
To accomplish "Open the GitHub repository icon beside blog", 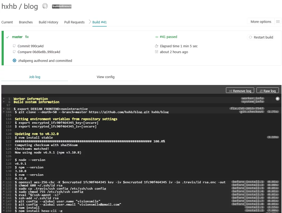I will pos(45,6).
